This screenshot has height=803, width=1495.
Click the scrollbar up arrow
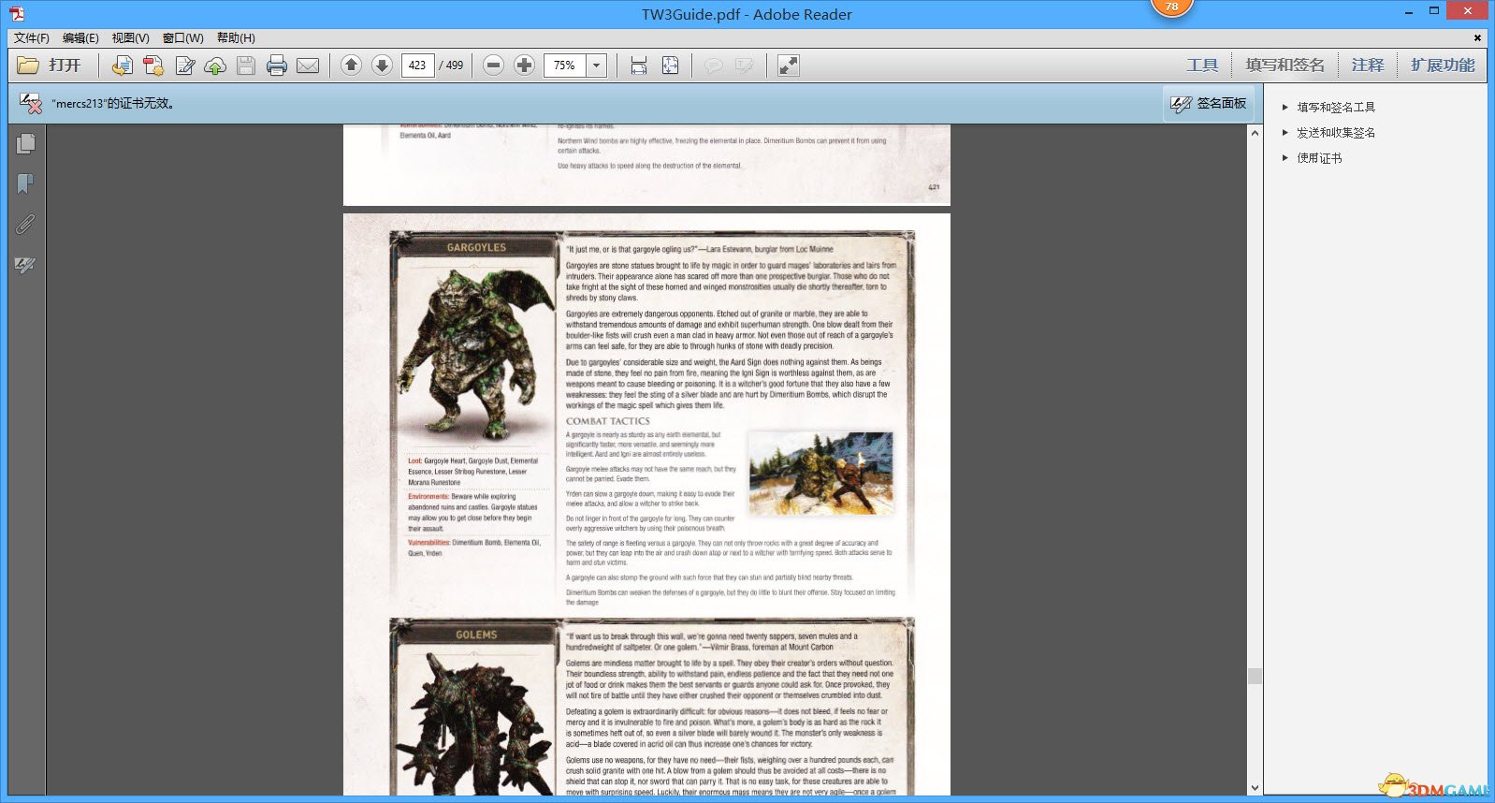1255,133
